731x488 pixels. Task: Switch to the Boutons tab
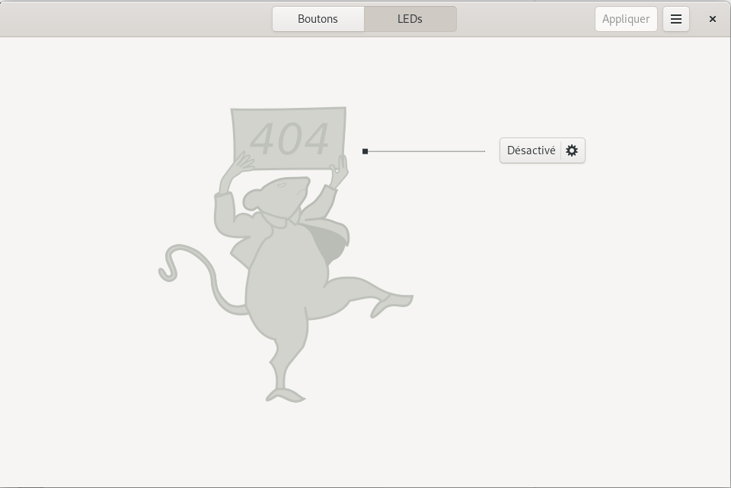tap(318, 18)
